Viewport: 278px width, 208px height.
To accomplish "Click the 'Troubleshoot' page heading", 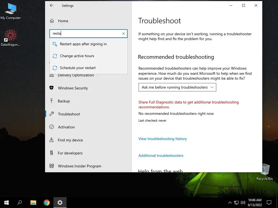I will 160,21.
